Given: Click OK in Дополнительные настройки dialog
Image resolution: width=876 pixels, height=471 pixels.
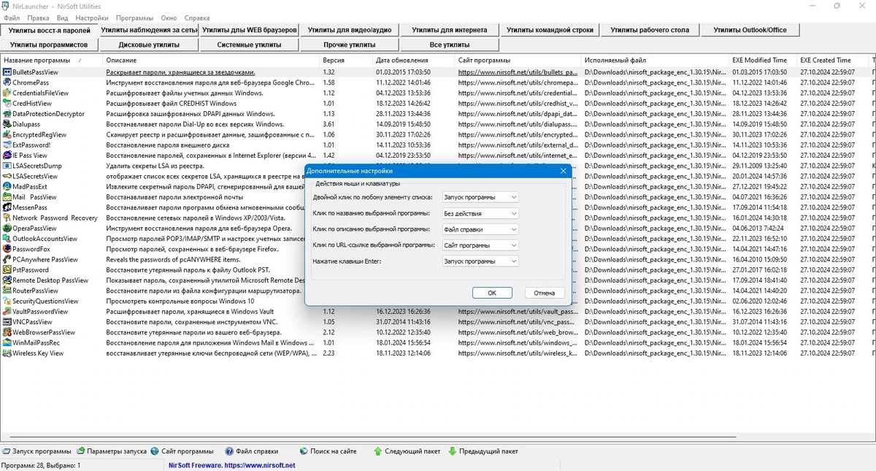Looking at the screenshot, I should (492, 293).
